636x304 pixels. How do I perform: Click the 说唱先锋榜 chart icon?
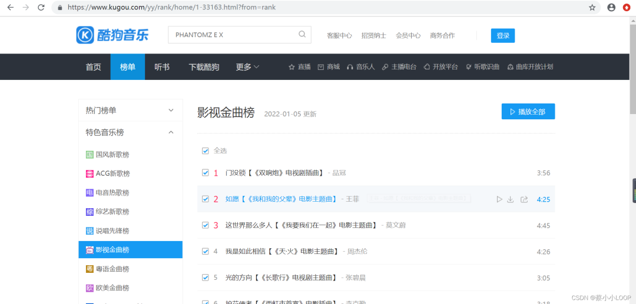click(x=90, y=231)
